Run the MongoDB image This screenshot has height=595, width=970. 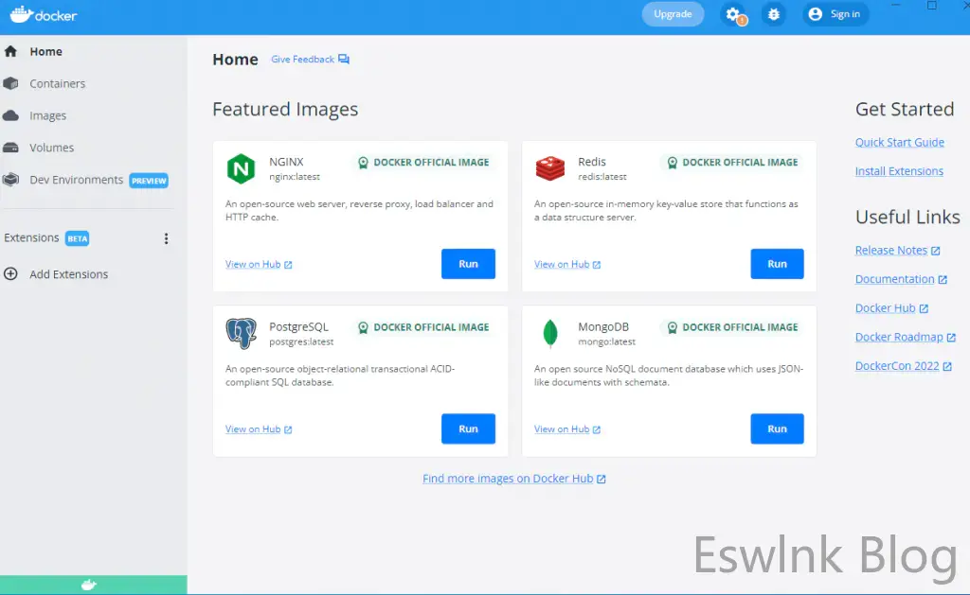coord(777,429)
